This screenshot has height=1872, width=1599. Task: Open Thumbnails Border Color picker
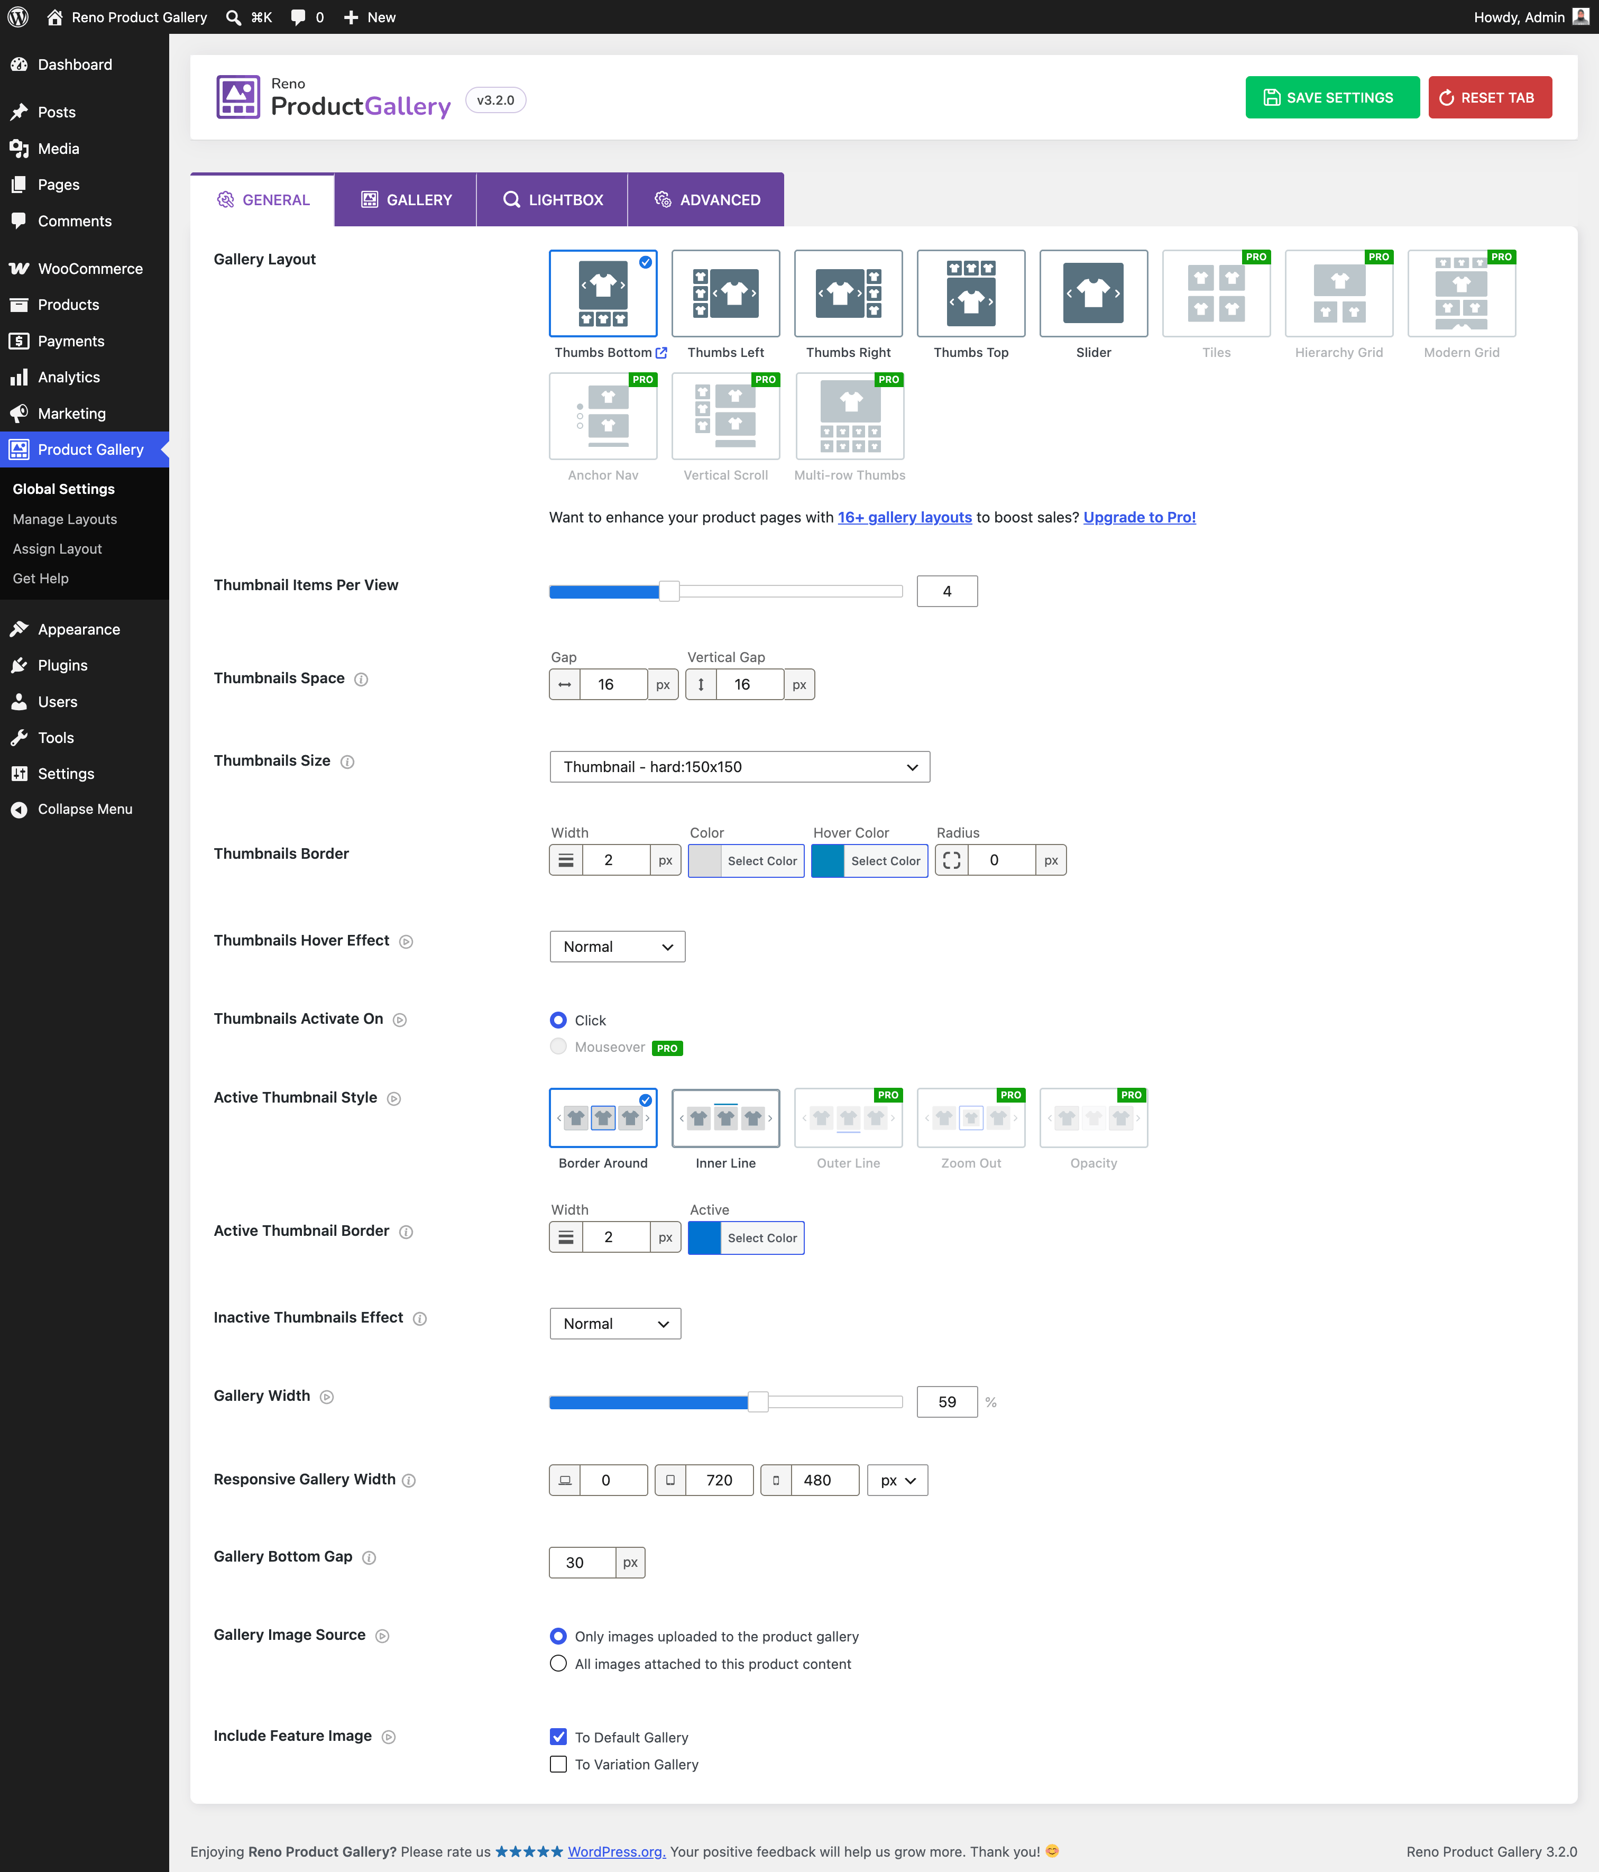[746, 860]
